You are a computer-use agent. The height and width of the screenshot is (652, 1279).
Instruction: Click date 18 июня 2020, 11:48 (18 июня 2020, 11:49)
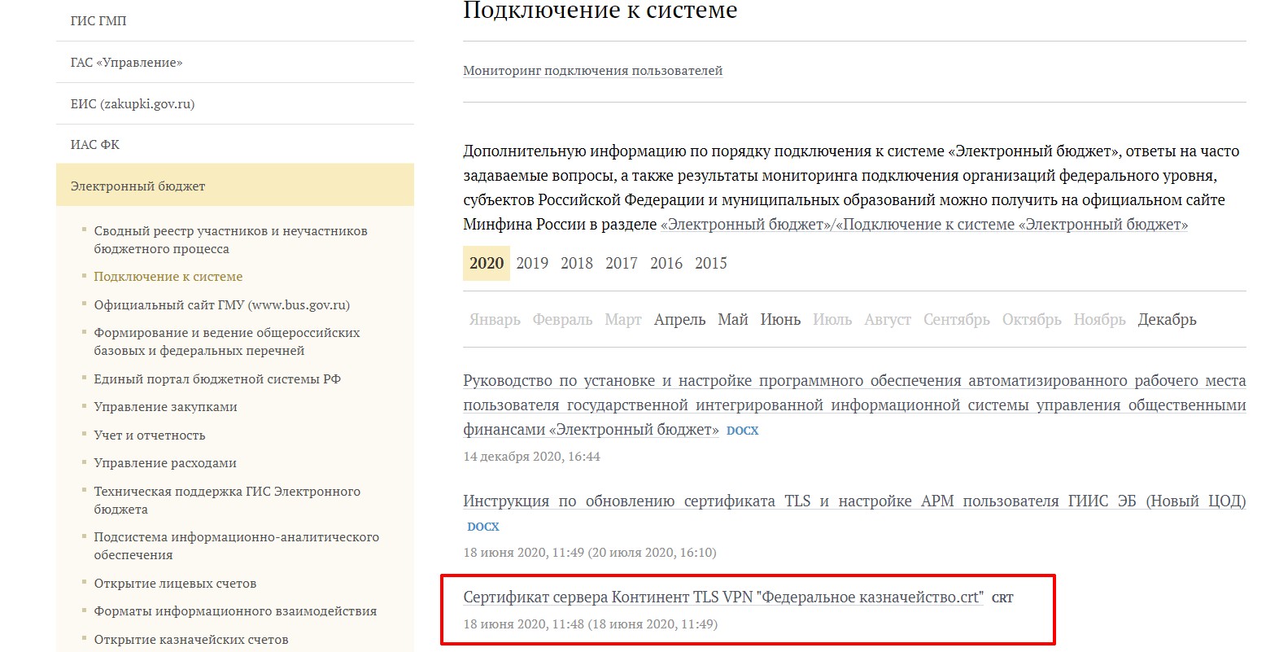[591, 624]
